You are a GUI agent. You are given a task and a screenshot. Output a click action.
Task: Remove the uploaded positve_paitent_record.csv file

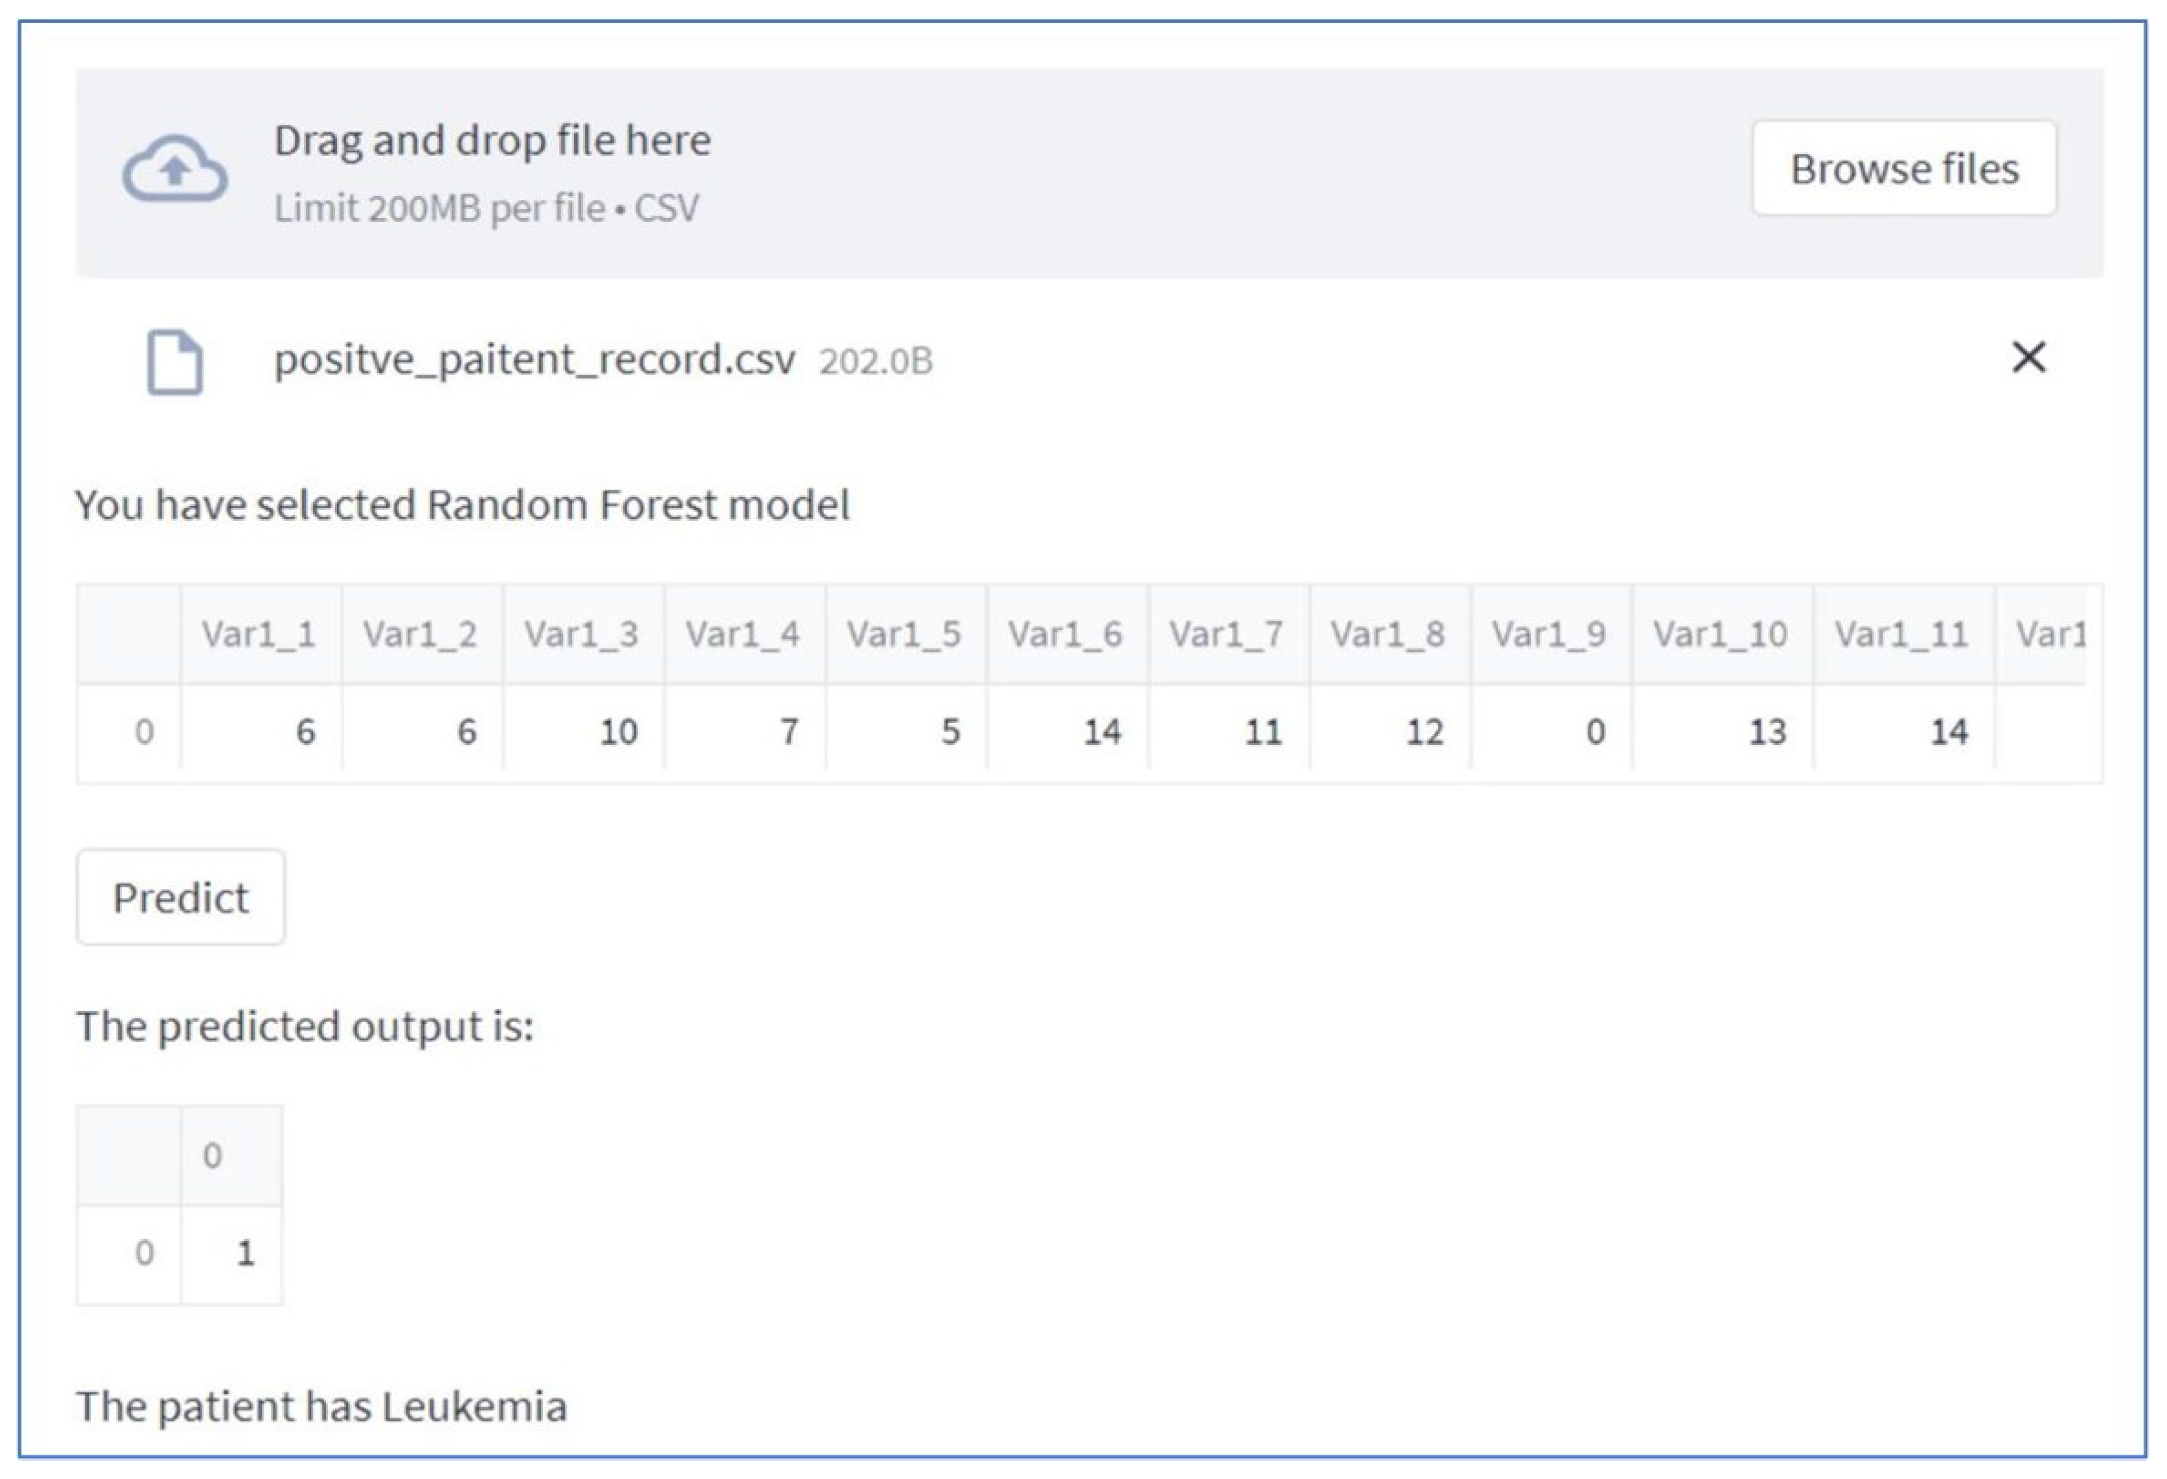pos(2028,357)
